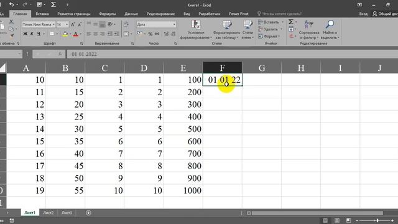This screenshot has width=398, height=224.
Task: Toggle italic formatting (К)
Action: [x=32, y=34]
